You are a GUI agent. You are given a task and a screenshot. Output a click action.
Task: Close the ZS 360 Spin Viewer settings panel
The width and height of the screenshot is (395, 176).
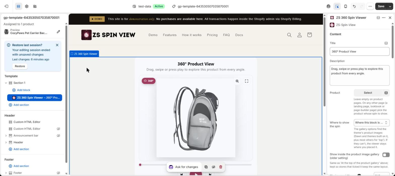(390, 18)
